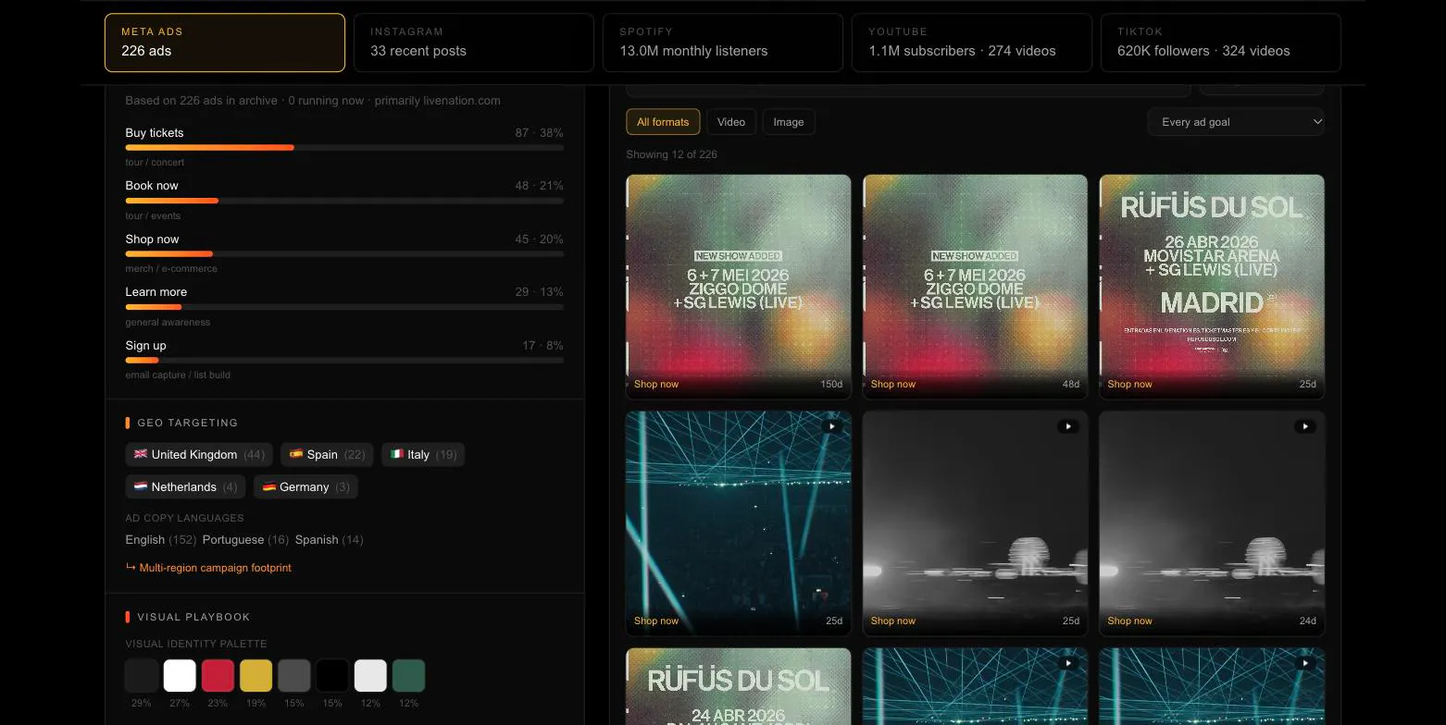Click the Geo Targeting section heading
This screenshot has height=725, width=1446.
pos(188,423)
